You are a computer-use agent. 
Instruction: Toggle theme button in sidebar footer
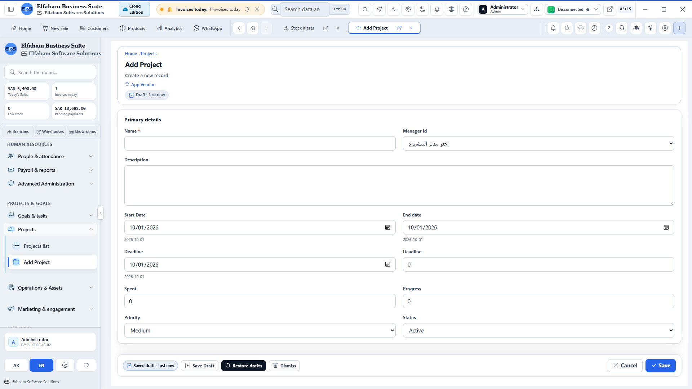[x=65, y=365]
